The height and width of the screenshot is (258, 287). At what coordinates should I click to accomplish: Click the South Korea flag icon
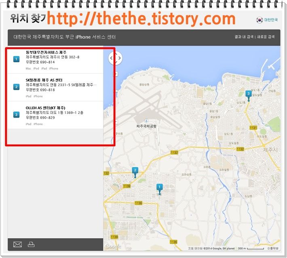[260, 20]
